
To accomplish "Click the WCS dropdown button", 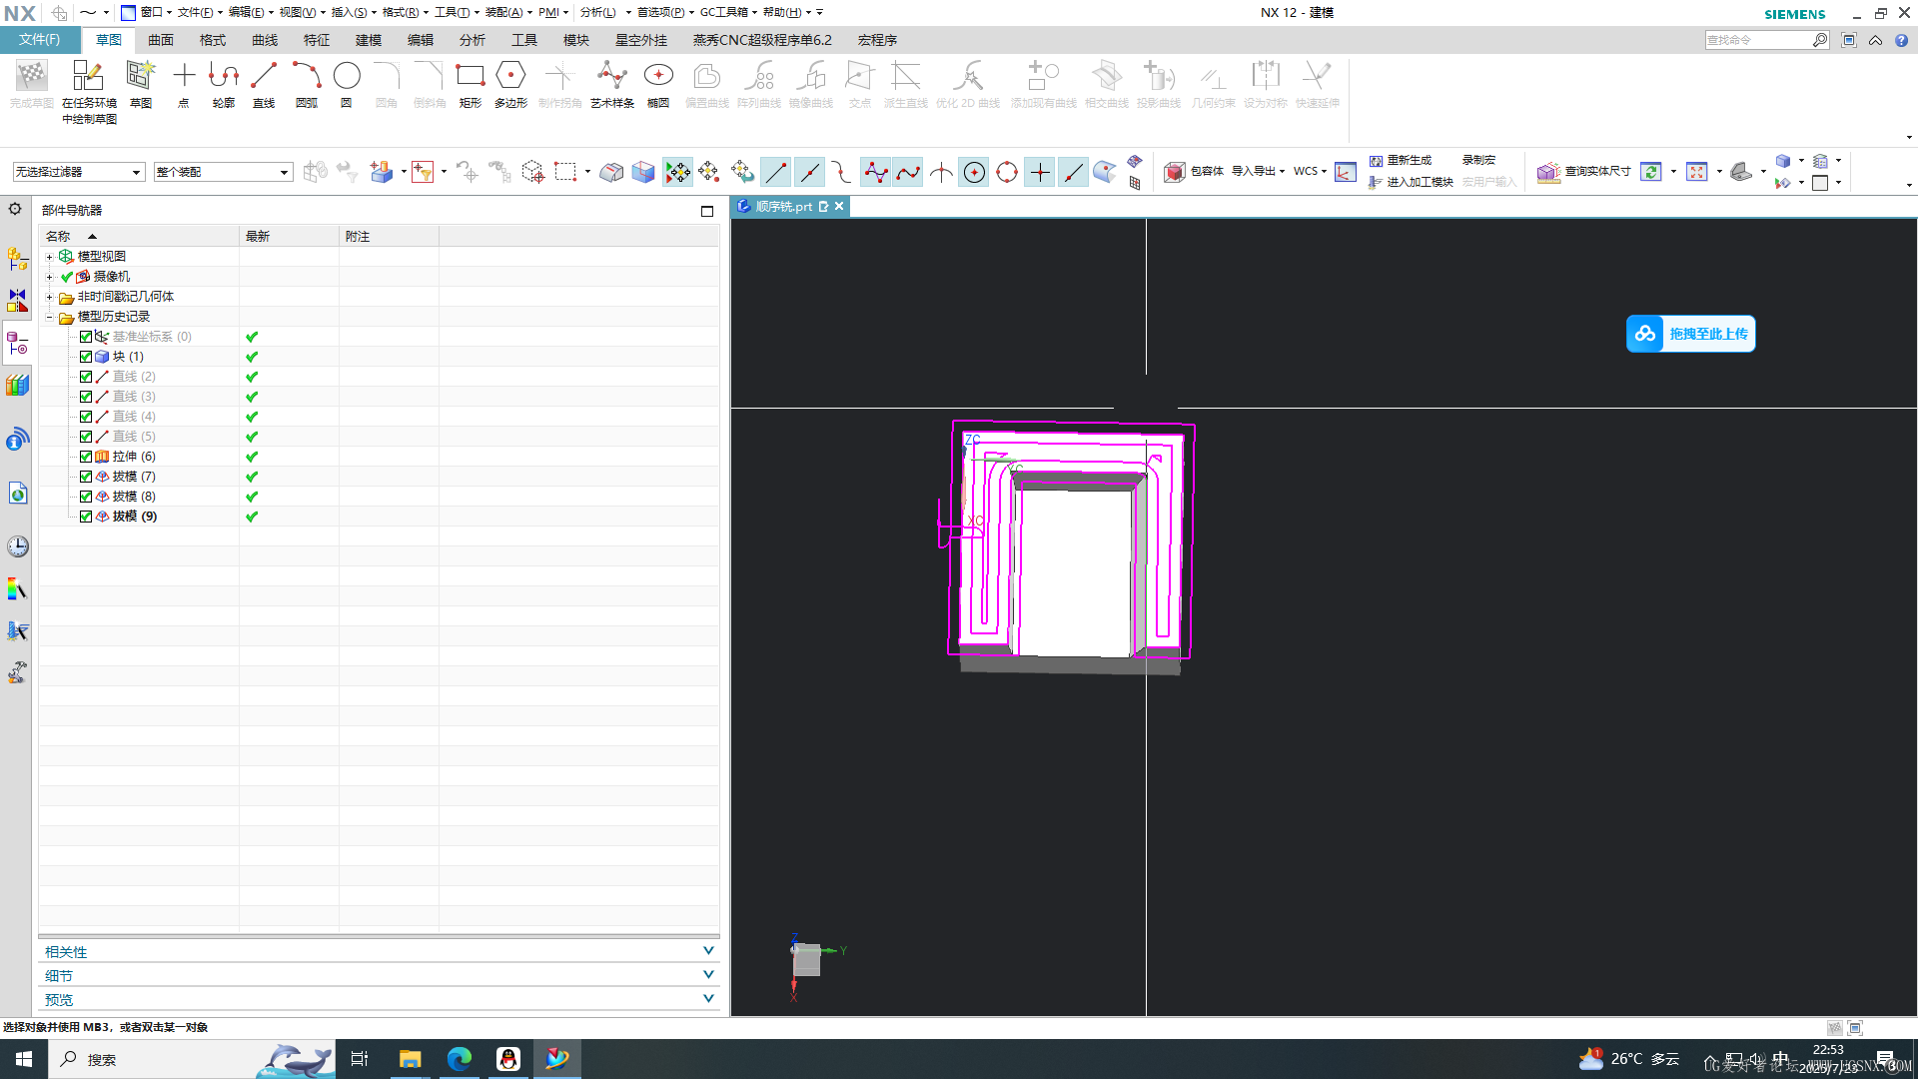I will pyautogui.click(x=1310, y=171).
